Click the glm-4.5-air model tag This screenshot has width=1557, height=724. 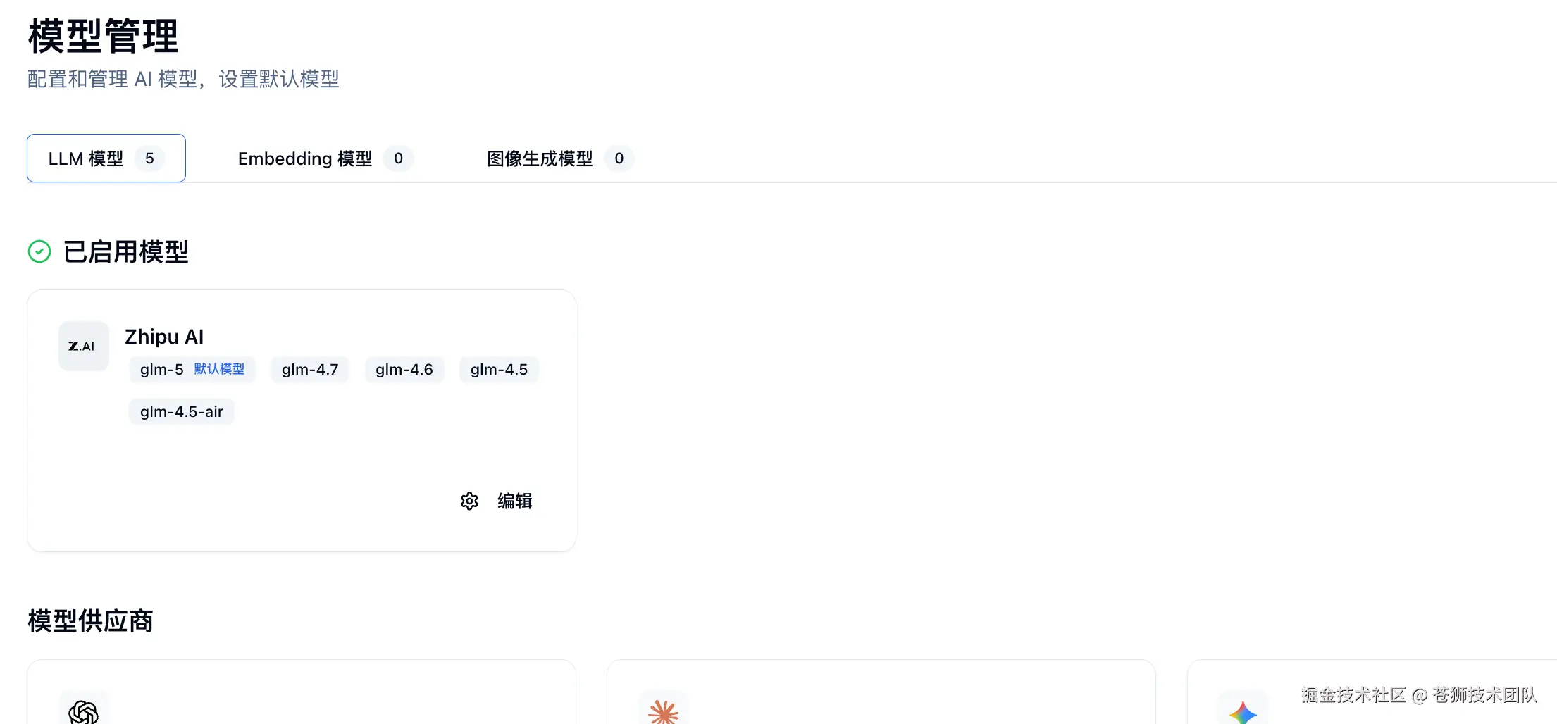click(182, 412)
